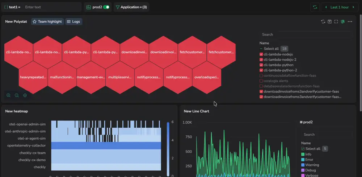Reset polystat zoom with target icon
This screenshot has width=362, height=177.
pos(25,95)
